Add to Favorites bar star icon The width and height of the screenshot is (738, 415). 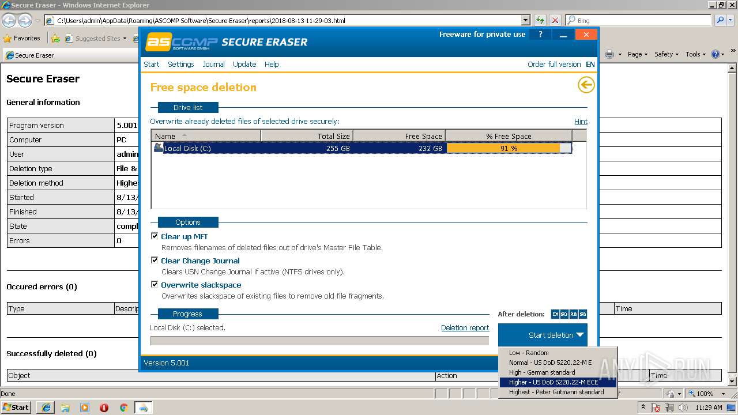55,39
